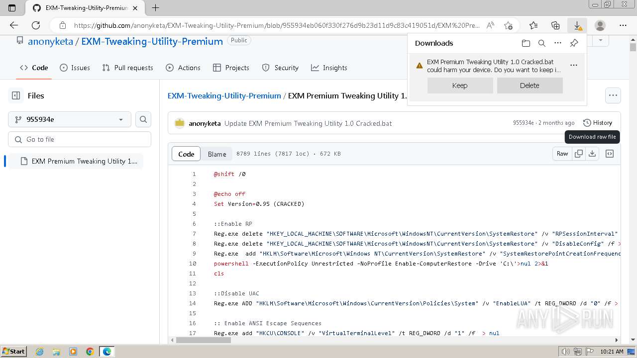Image resolution: width=637 pixels, height=358 pixels.
Task: Copy raw file contents
Action: (579, 154)
